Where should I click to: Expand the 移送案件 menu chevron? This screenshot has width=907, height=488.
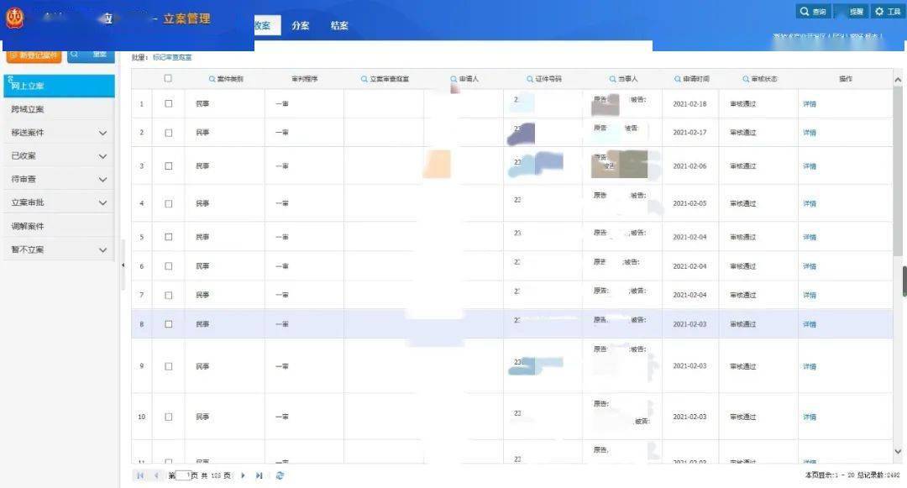pos(102,133)
